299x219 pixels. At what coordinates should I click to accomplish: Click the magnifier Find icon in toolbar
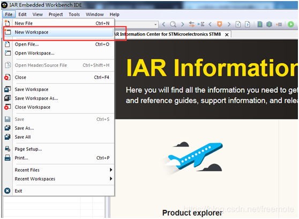point(173,24)
